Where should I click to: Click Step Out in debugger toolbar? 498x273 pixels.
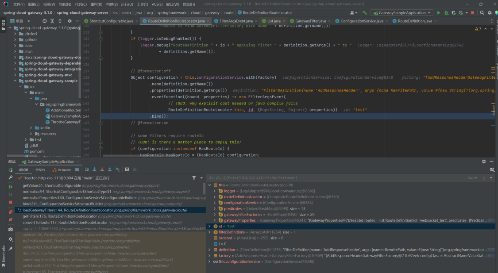(110, 169)
